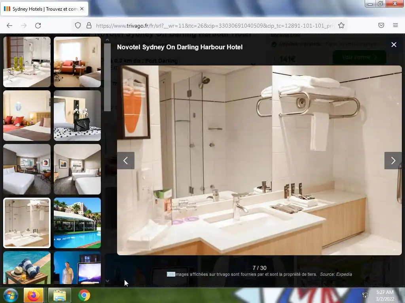Open sink and hairdryer bathroom thumbnail
This screenshot has width=405, height=303.
tap(27, 62)
